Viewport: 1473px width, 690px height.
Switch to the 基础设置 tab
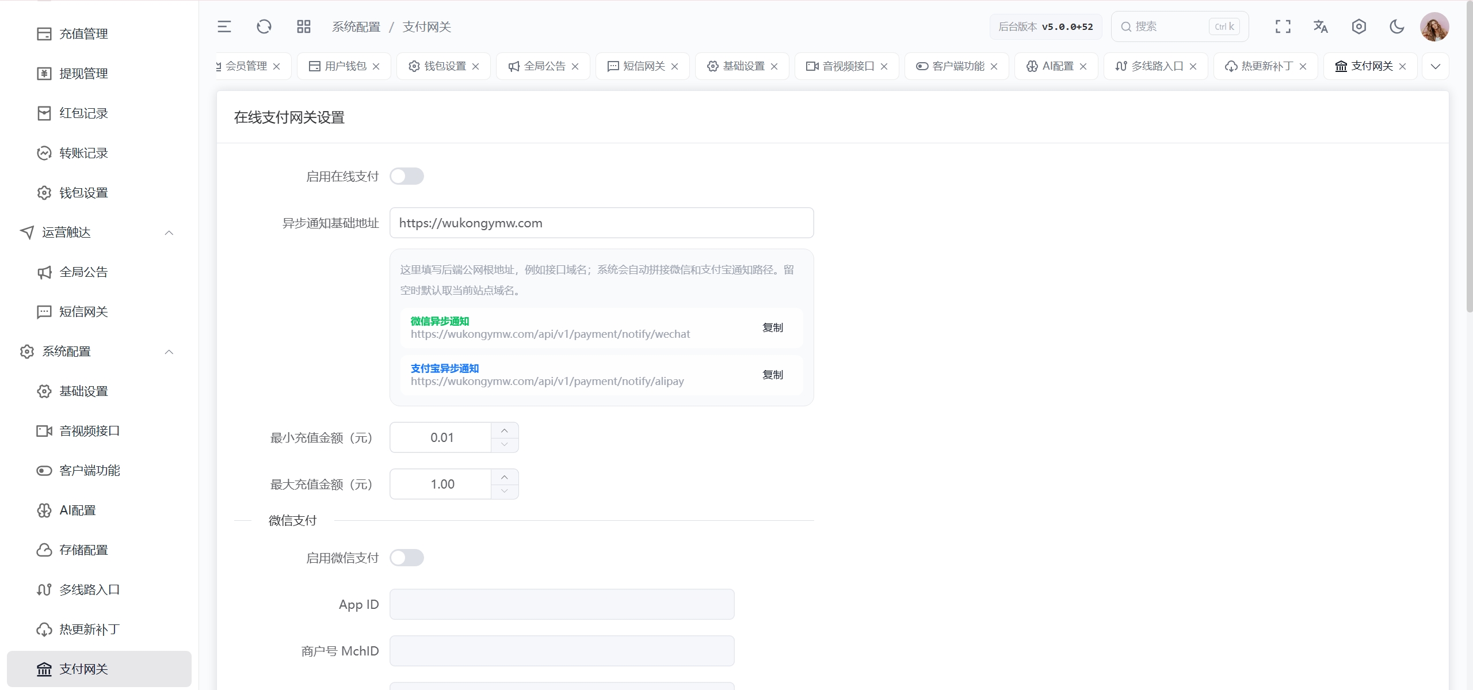pos(743,66)
